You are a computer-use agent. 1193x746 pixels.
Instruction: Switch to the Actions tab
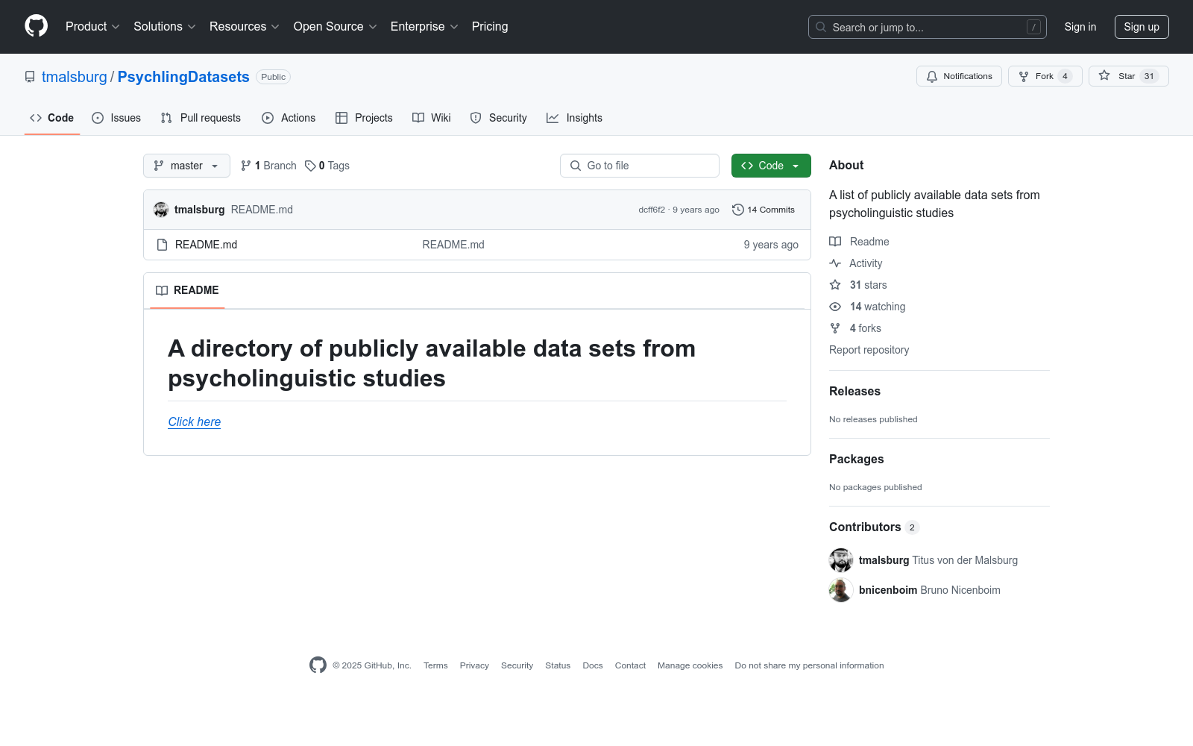289,118
